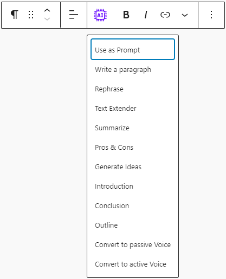Image resolution: width=226 pixels, height=279 pixels.
Task: Click the drag handle dots icon
Action: tap(31, 15)
